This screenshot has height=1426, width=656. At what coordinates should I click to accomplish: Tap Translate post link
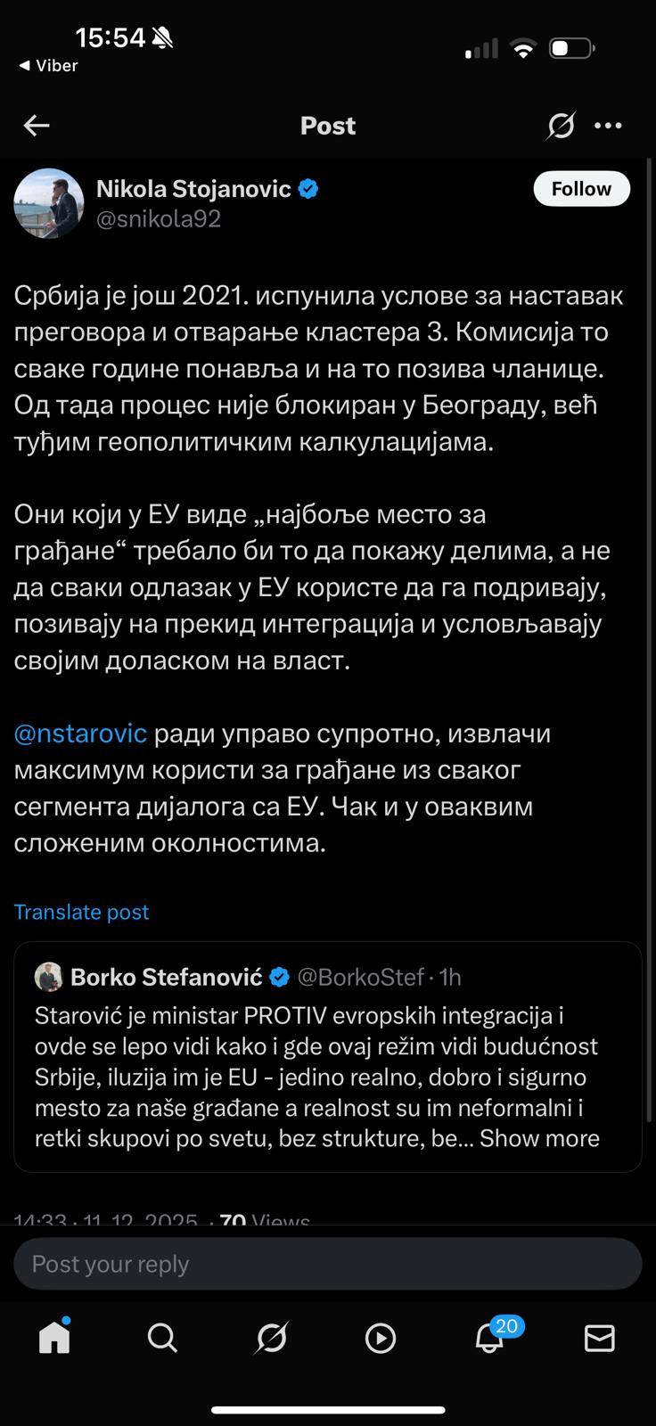81,912
